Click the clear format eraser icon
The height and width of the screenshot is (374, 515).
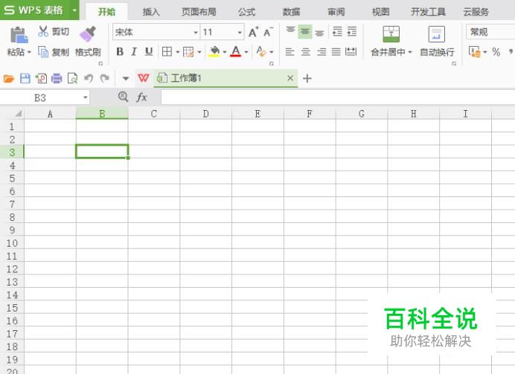(x=261, y=51)
